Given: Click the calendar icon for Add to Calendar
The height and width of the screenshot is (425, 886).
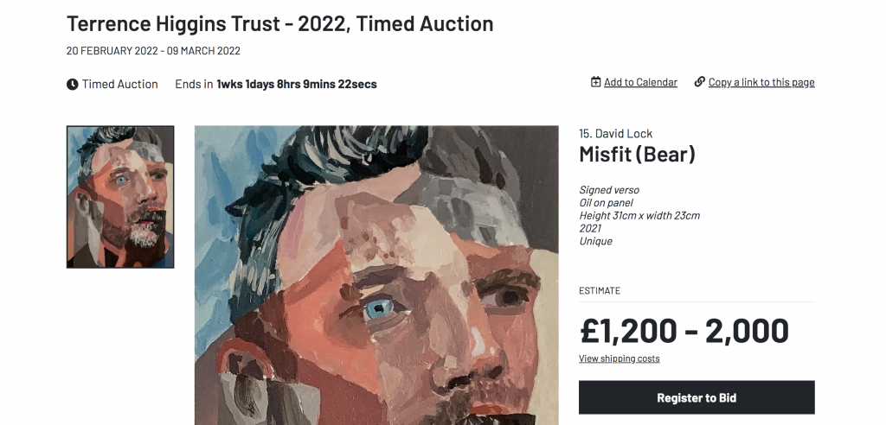Looking at the screenshot, I should coord(595,82).
